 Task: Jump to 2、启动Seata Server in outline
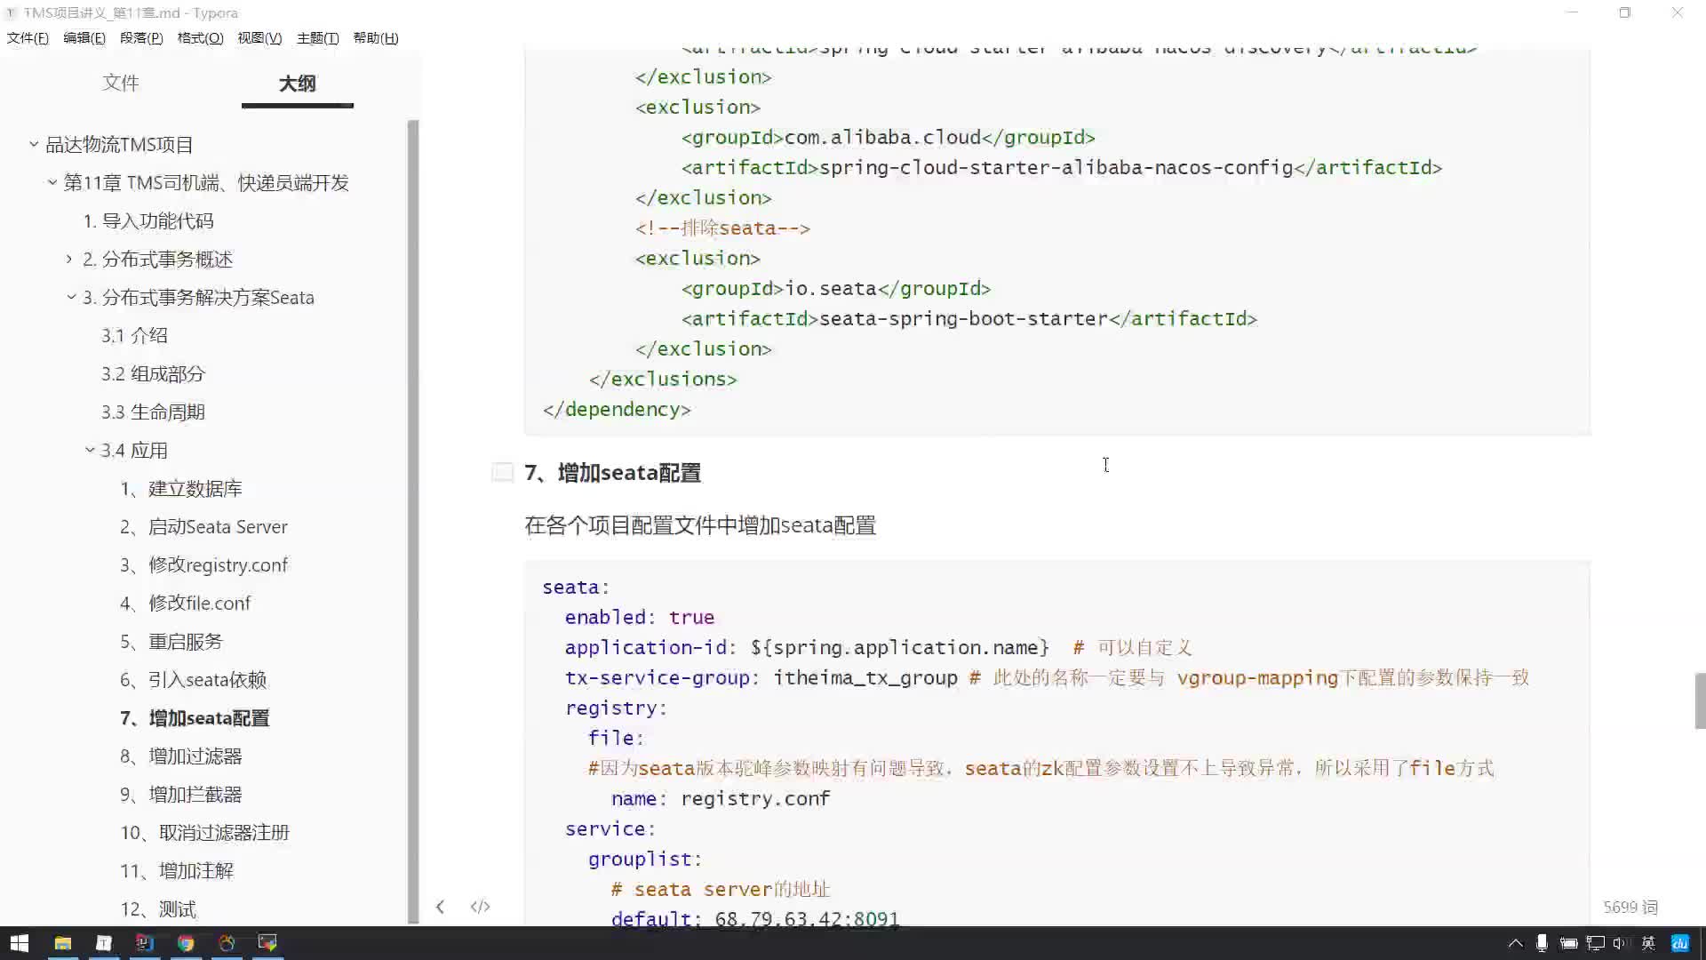[x=203, y=526]
